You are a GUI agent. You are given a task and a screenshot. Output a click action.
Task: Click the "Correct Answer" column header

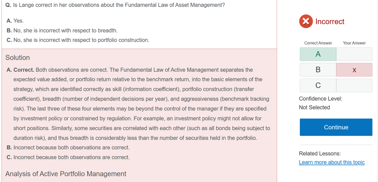[318, 43]
